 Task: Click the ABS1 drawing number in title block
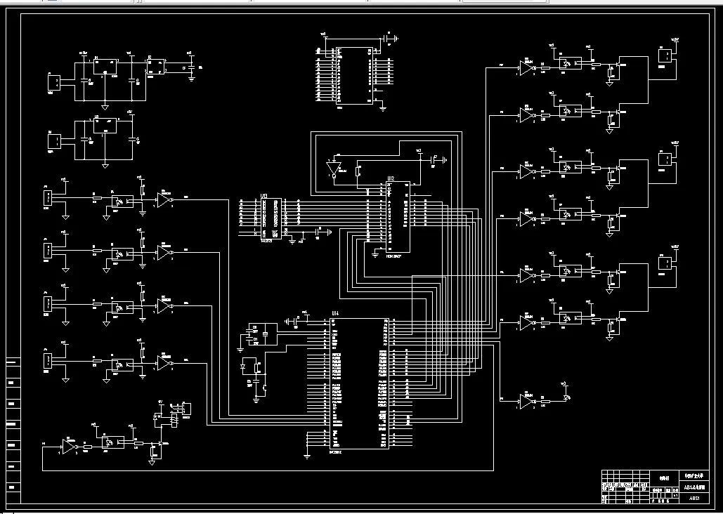coord(694,499)
